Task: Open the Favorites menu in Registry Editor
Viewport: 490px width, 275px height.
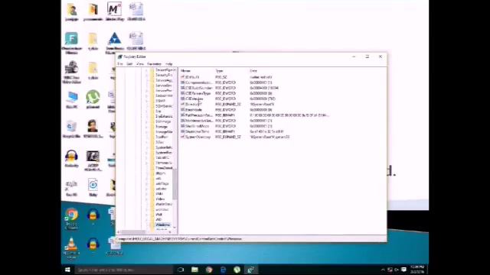Action: pyautogui.click(x=154, y=64)
